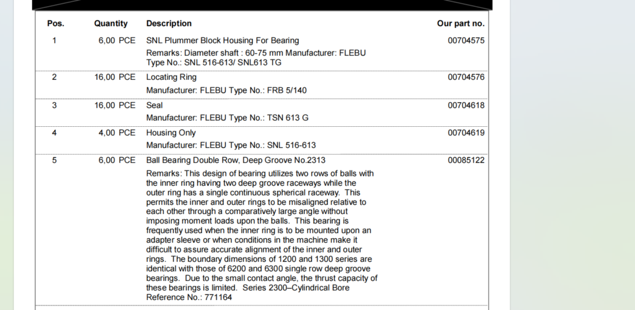Image resolution: width=635 pixels, height=310 pixels.
Task: Click the "4,00 PCE" quantity
Action: [117, 132]
